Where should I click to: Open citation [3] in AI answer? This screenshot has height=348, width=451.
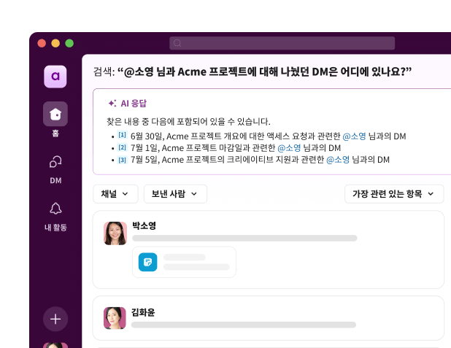coord(123,160)
